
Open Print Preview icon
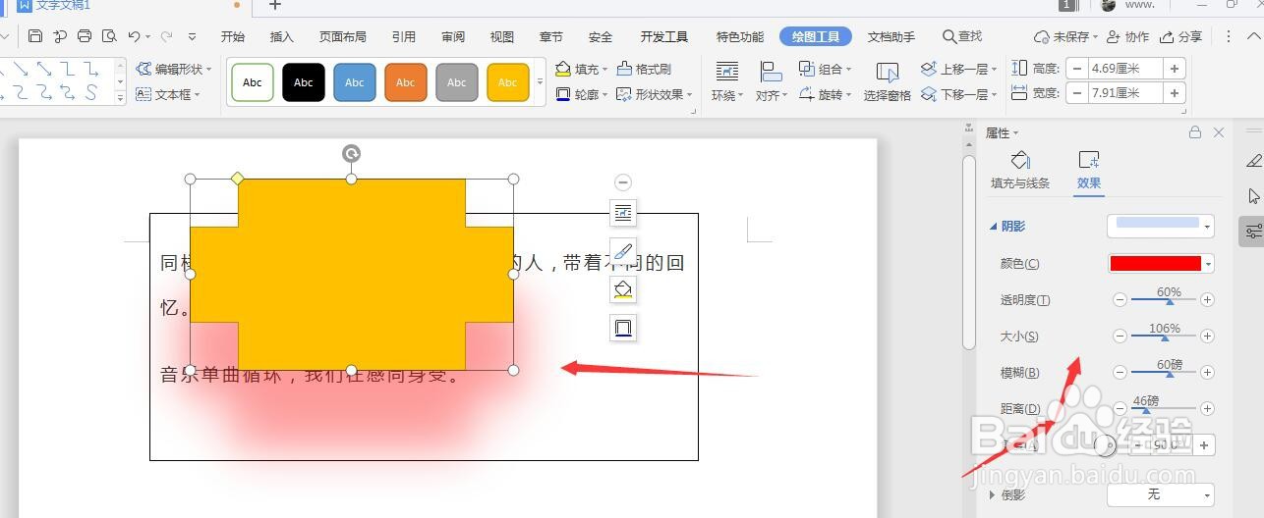coord(109,36)
